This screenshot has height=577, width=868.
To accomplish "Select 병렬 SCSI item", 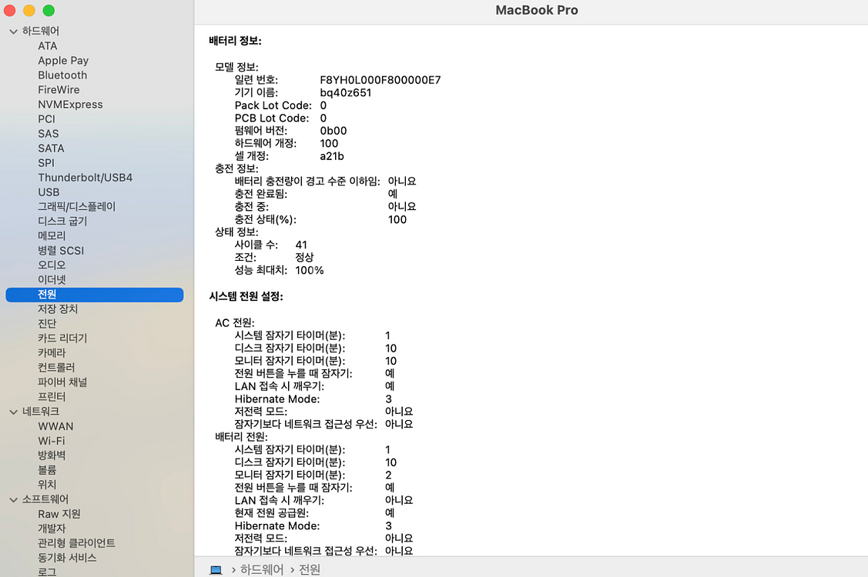I will pos(61,251).
